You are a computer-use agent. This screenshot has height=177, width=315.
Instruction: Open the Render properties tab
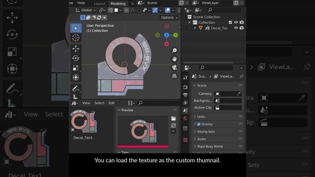click(x=185, y=87)
